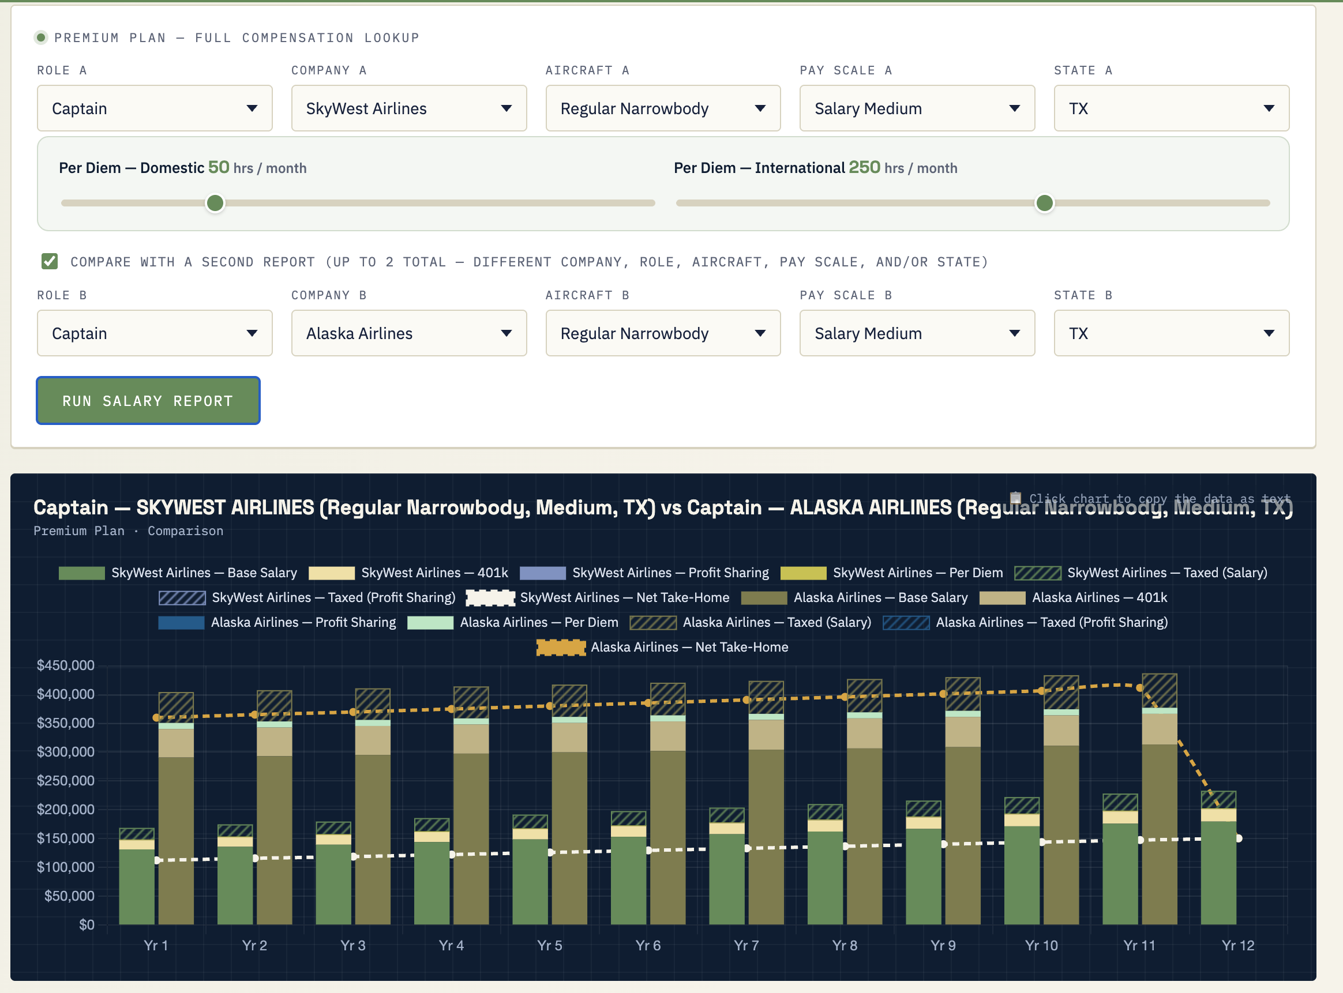The image size is (1343, 993).
Task: Open the State B dropdown
Action: click(1172, 333)
